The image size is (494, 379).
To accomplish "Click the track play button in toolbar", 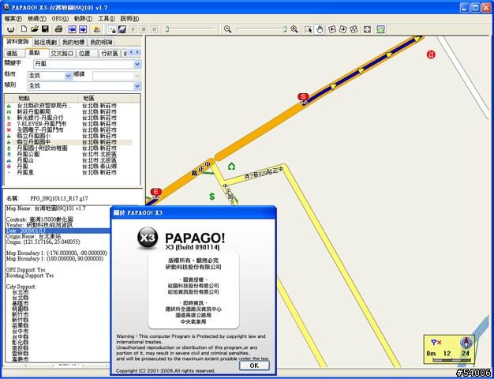I will pos(133,29).
